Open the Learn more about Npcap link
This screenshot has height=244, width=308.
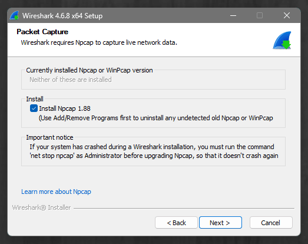coord(56,192)
